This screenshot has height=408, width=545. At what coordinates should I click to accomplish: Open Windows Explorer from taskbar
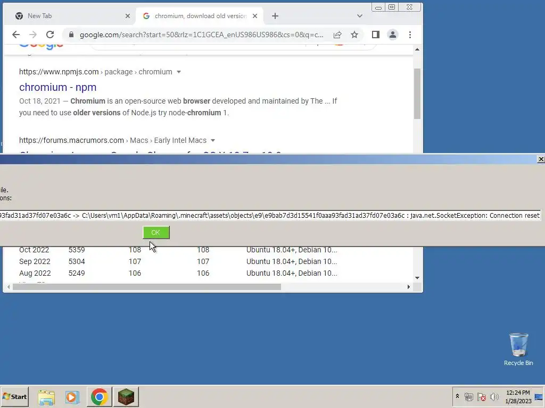coord(46,397)
